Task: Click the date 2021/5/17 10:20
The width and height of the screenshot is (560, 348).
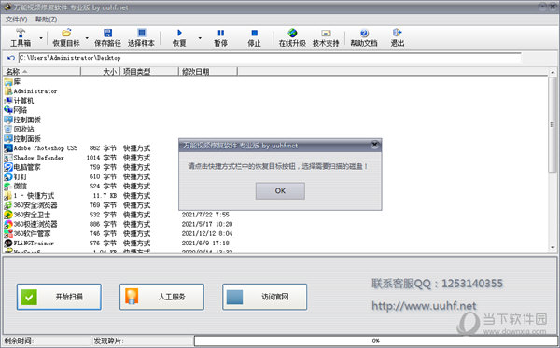Action: [207, 224]
